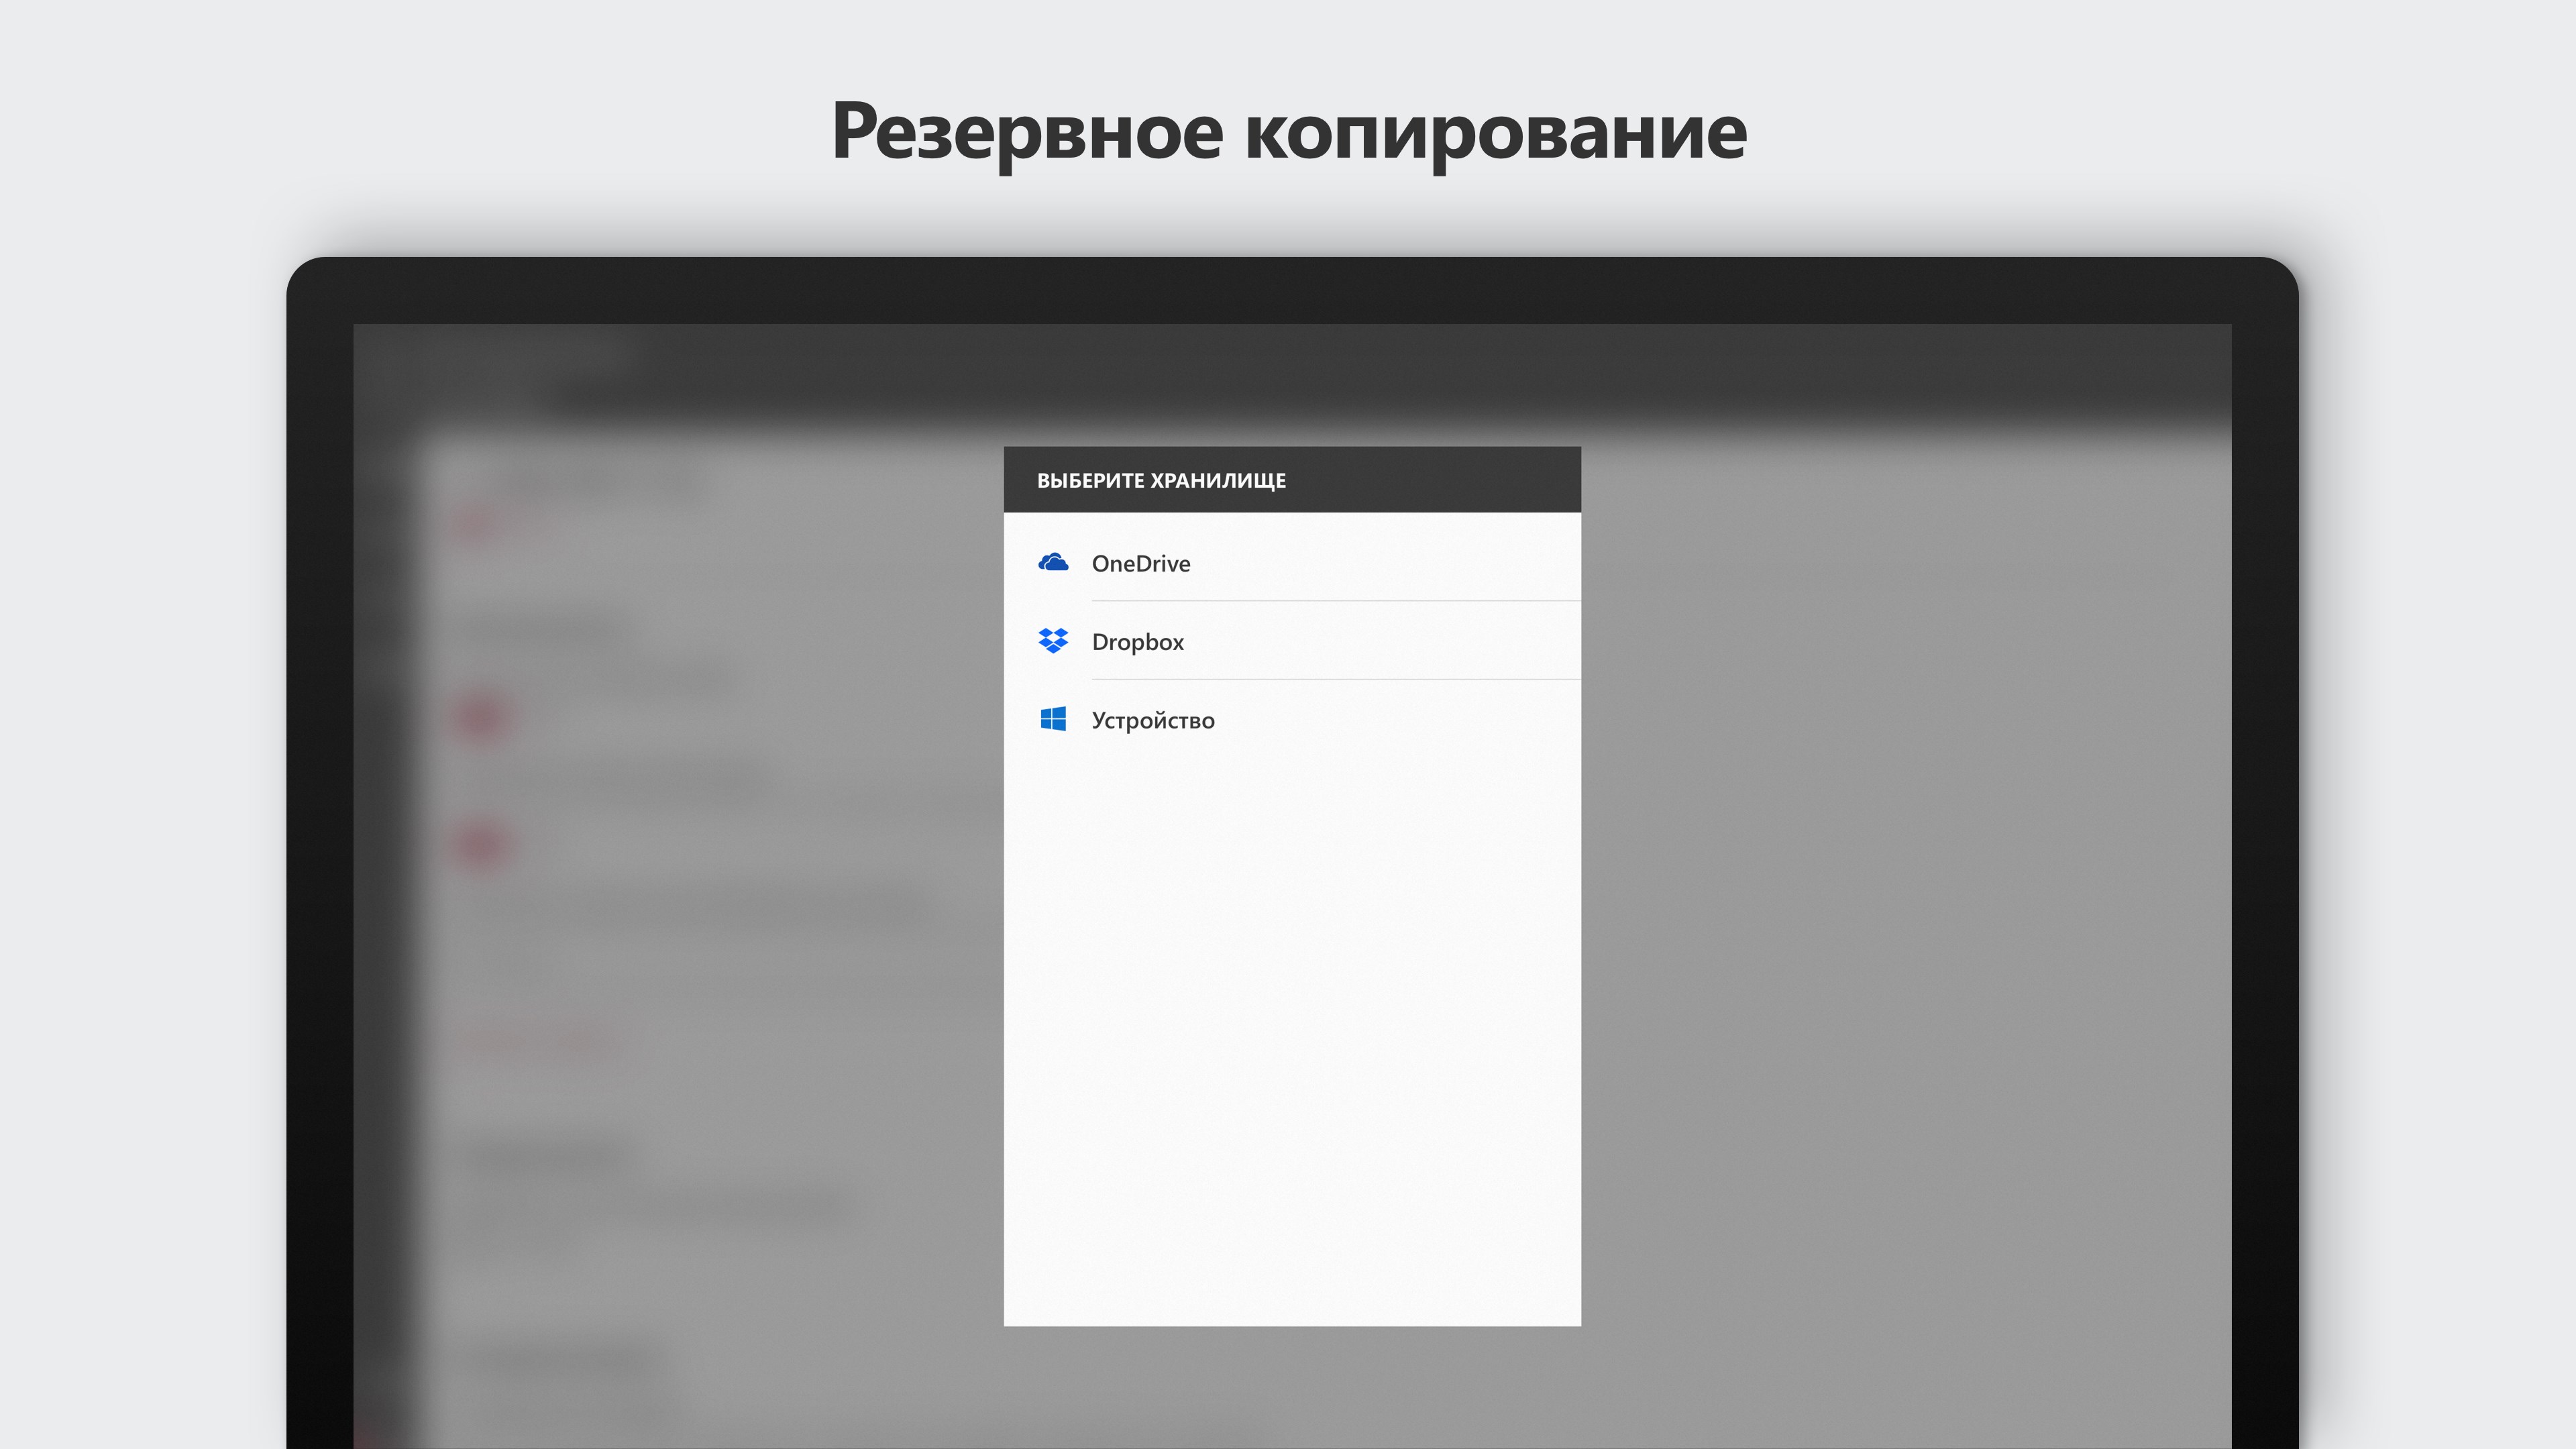Click the blurred dark app title bar
Image resolution: width=2576 pixels, height=1449 pixels.
[1290, 370]
